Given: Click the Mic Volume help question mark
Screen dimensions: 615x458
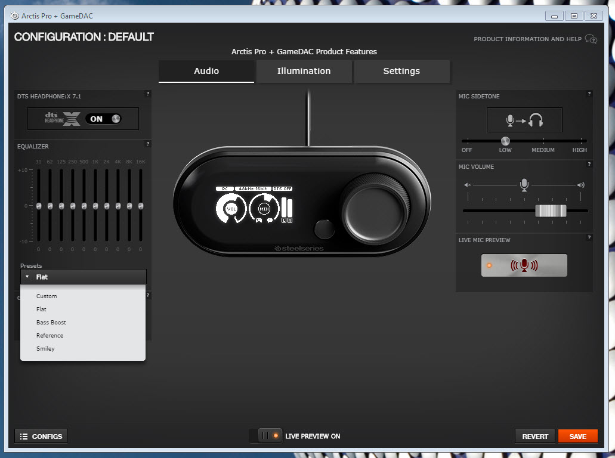Looking at the screenshot, I should (589, 164).
